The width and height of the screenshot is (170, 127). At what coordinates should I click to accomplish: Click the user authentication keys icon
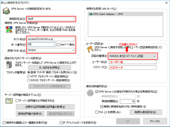click(x=89, y=48)
